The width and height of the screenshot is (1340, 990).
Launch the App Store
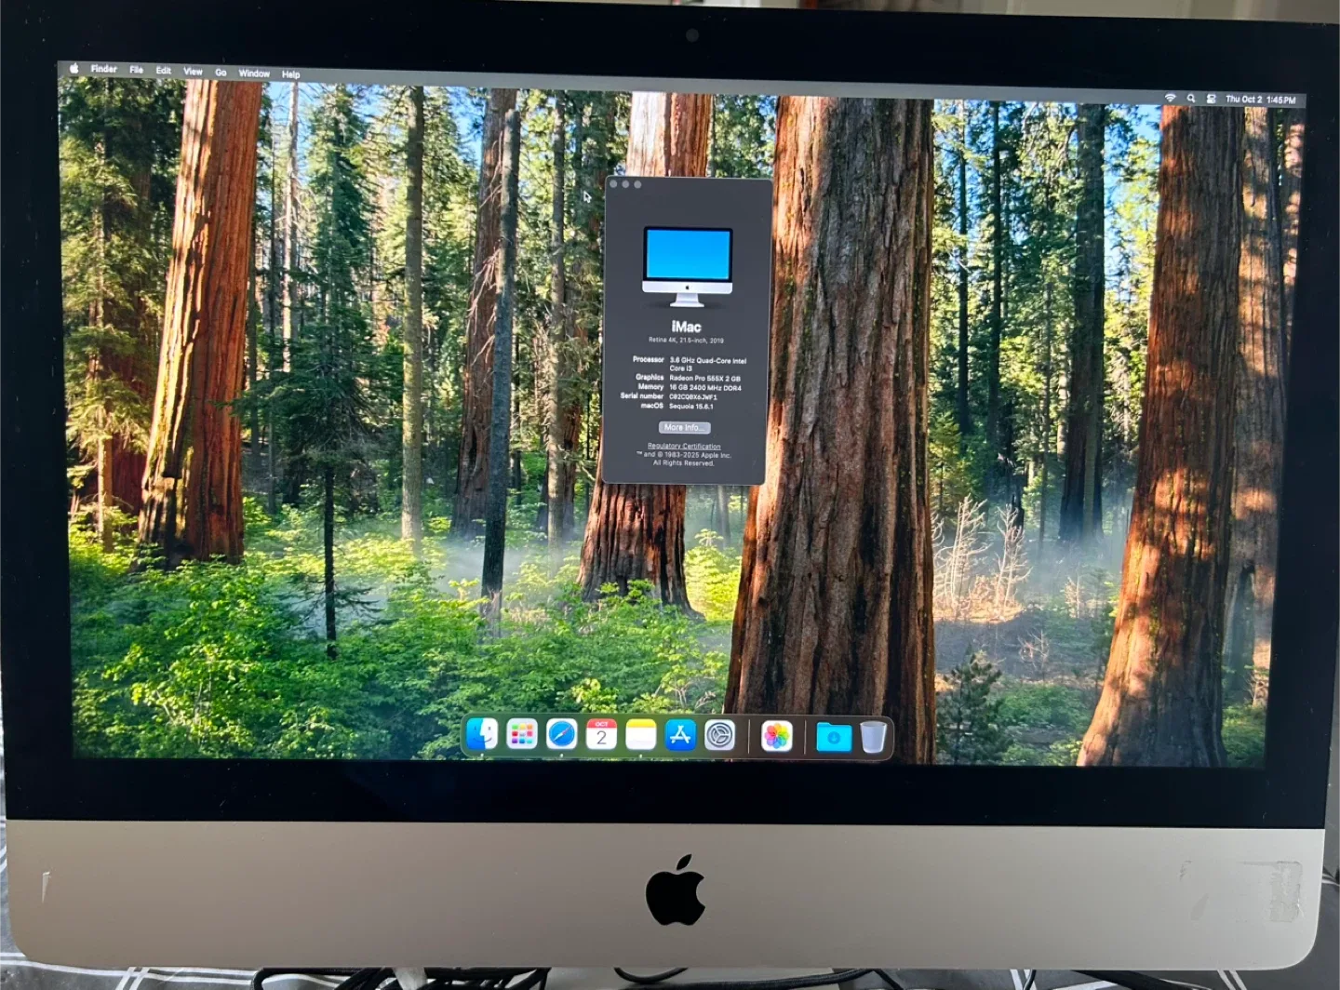pos(680,737)
